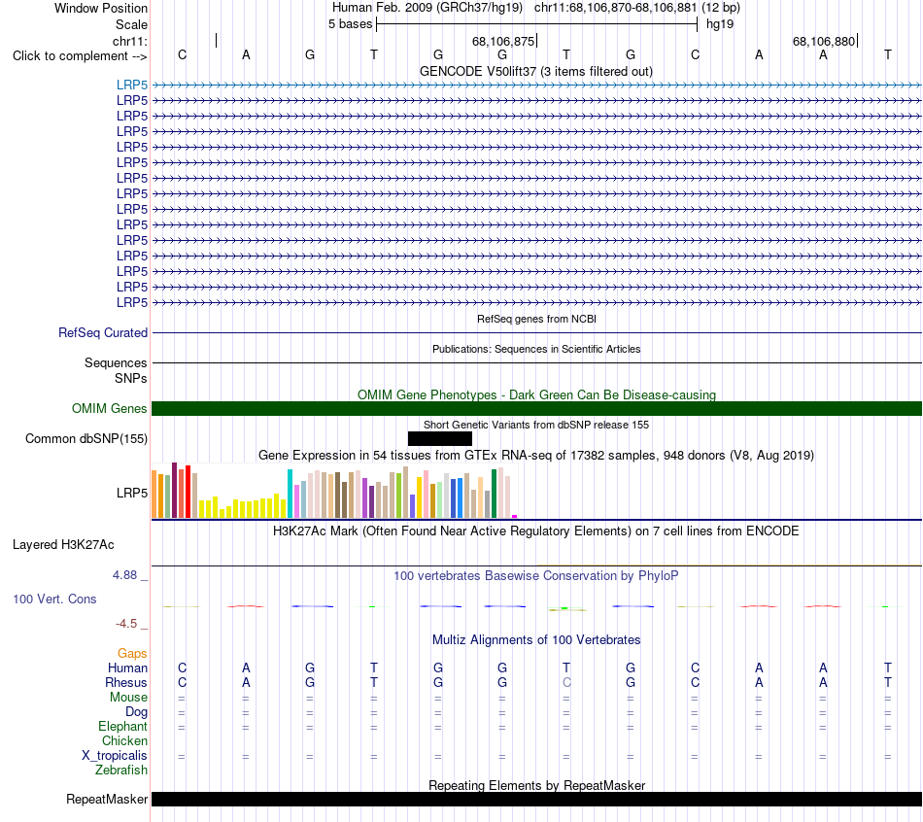Click the 'chr11:' ruler label
Screen dimensions: 923x822
click(x=130, y=41)
